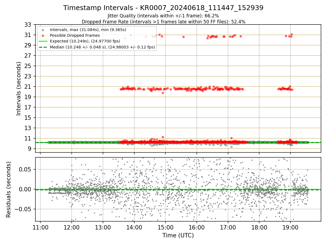
Task: Click the 19 tick on intervals axis
Action: point(28,97)
